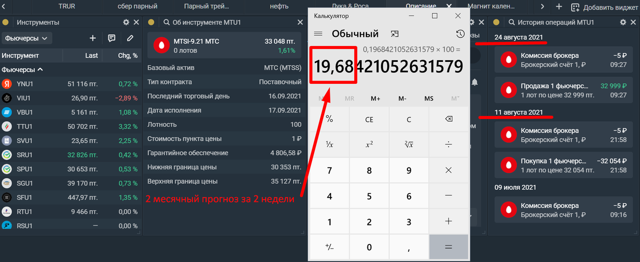Switch to the сбер парный tab
The width and height of the screenshot is (640, 262).
click(x=137, y=6)
